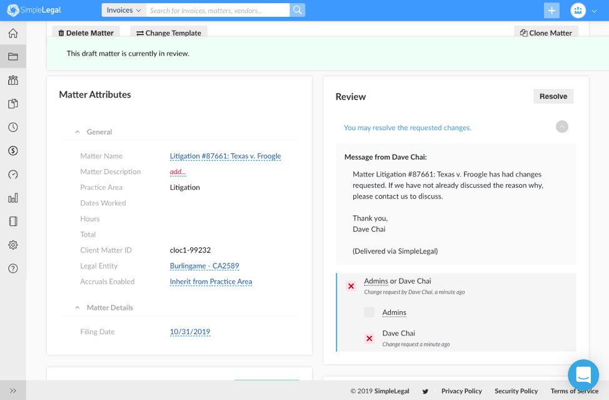Click the 'Message from Dave Chai:' heading

[x=385, y=157]
